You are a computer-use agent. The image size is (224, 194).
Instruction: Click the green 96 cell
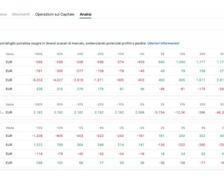(x=81, y=163)
